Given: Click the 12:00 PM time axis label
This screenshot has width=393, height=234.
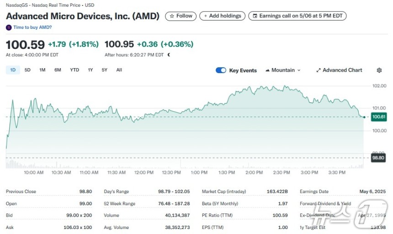Looking at the screenshot, I should (x=144, y=173).
